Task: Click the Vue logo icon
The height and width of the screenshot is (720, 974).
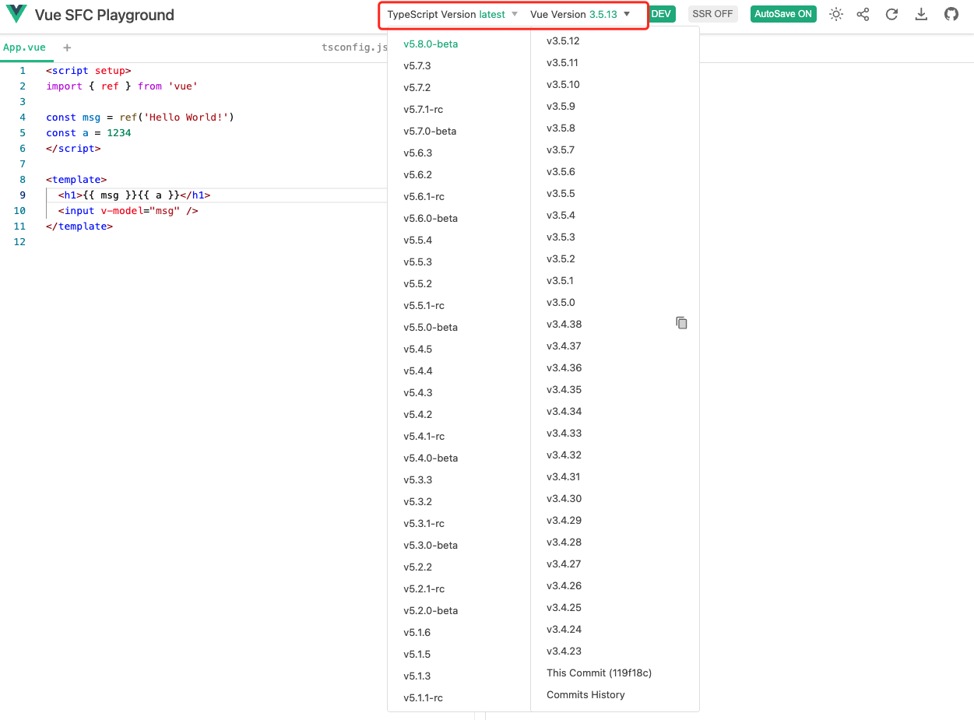Action: coord(16,14)
